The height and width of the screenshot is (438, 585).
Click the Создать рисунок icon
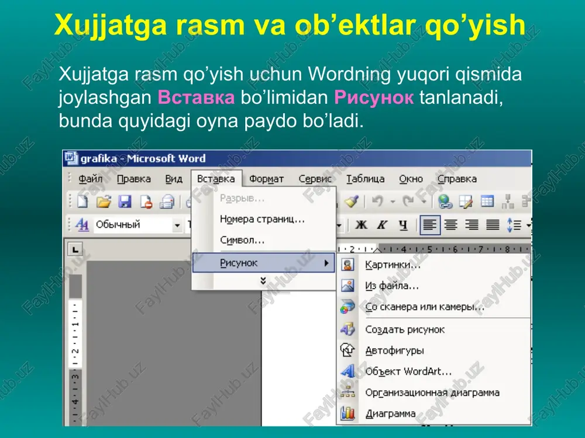coord(347,329)
